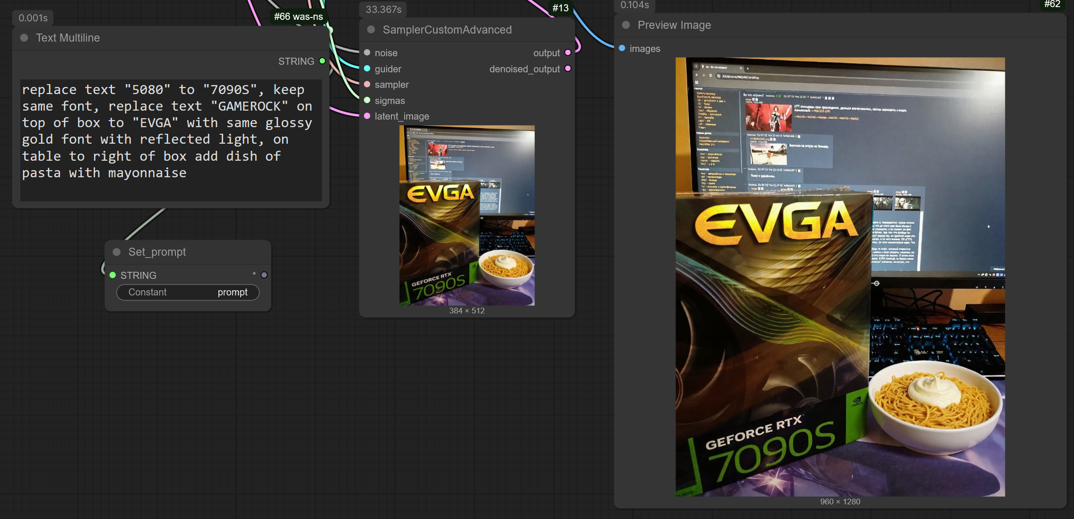Screen dimensions: 1074x519
Task: Click into the multiline prompt text box
Action: (171, 140)
